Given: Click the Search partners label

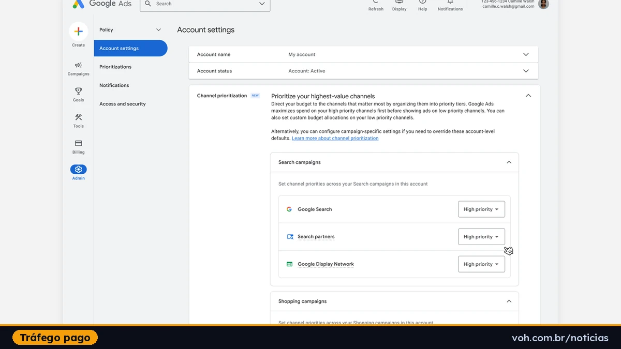Looking at the screenshot, I should tap(316, 237).
